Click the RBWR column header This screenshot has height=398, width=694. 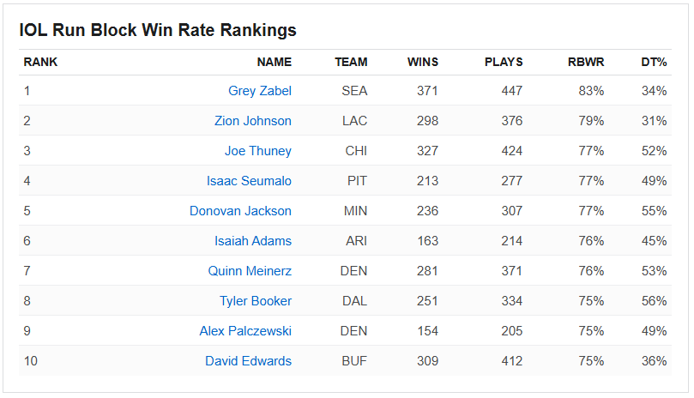point(586,62)
